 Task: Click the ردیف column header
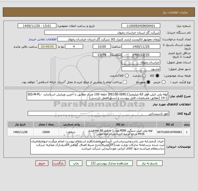click(x=187, y=124)
